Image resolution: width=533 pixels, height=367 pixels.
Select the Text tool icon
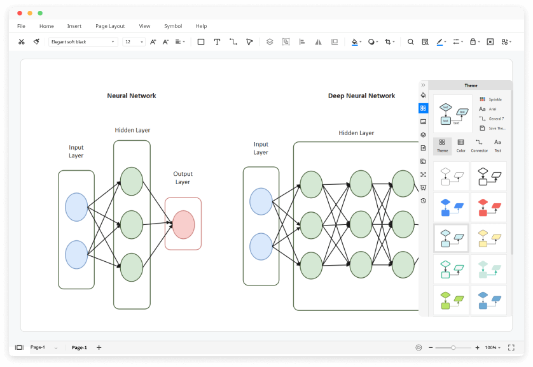point(217,41)
